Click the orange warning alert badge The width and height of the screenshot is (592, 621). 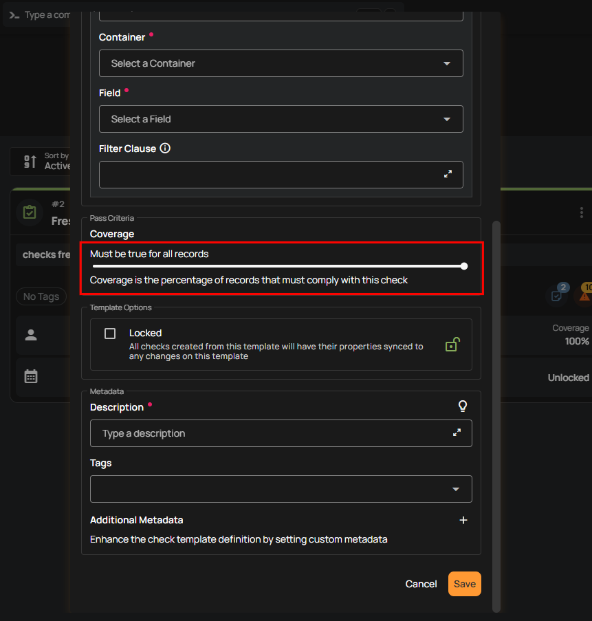(584, 295)
